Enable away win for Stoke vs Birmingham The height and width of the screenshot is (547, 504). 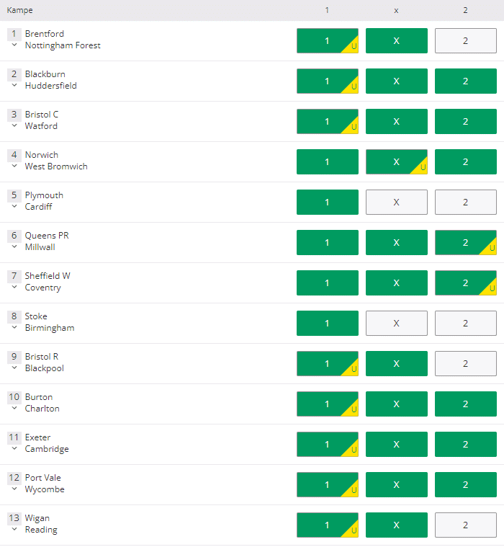[465, 323]
